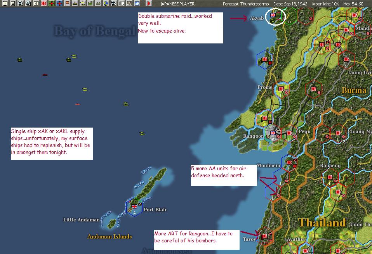This screenshot has height=254, width=372.
Task: Click the docked ships toolbar icon
Action: click(x=98, y=3)
